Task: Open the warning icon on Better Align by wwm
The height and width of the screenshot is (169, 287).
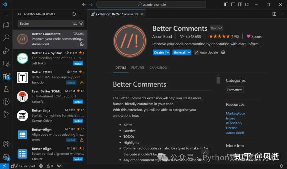Action: [82, 140]
